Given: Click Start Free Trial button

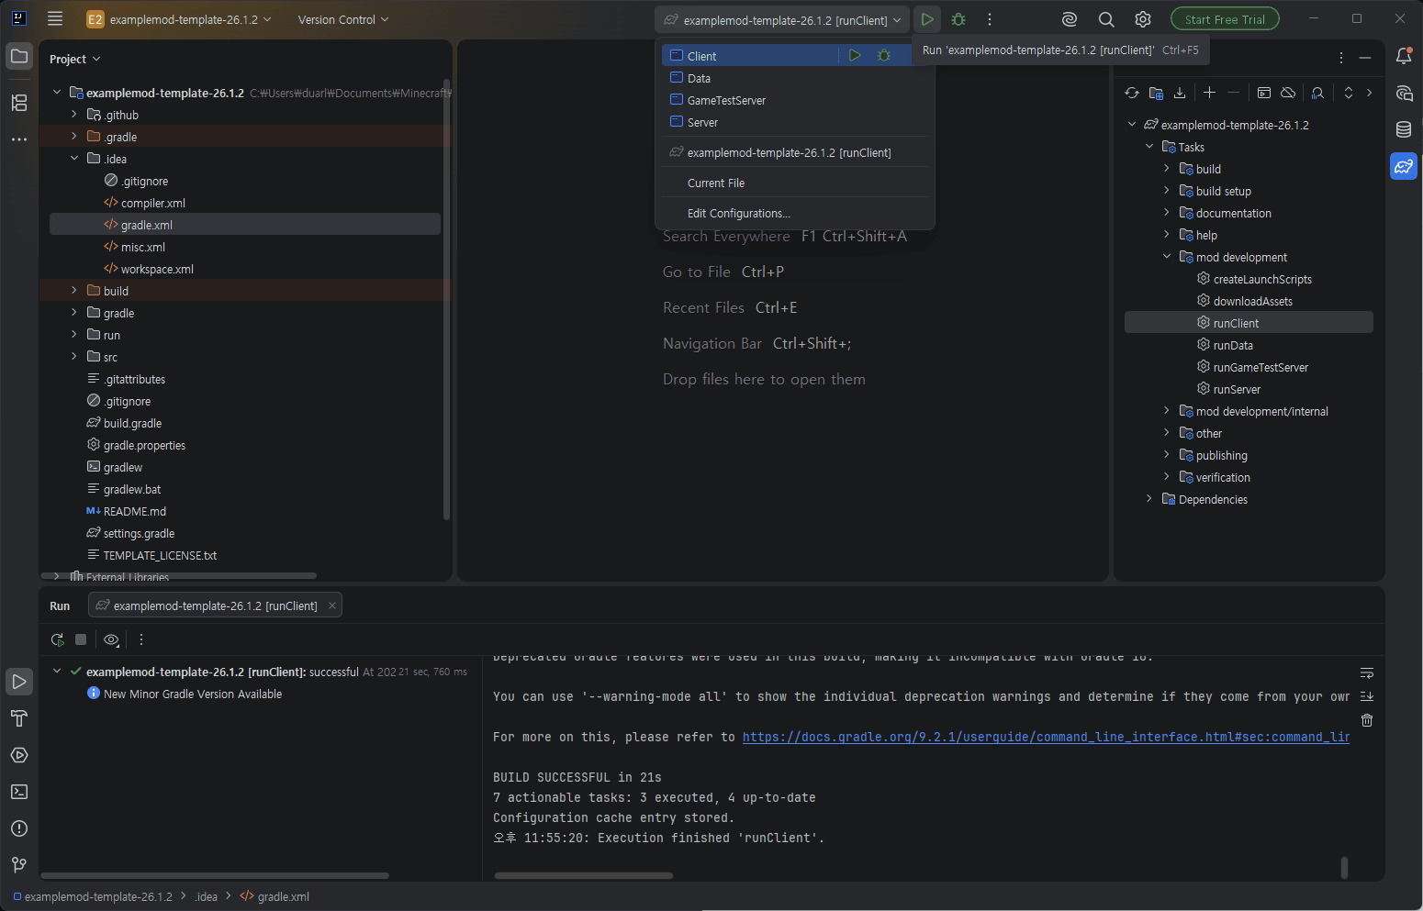Looking at the screenshot, I should [x=1225, y=19].
